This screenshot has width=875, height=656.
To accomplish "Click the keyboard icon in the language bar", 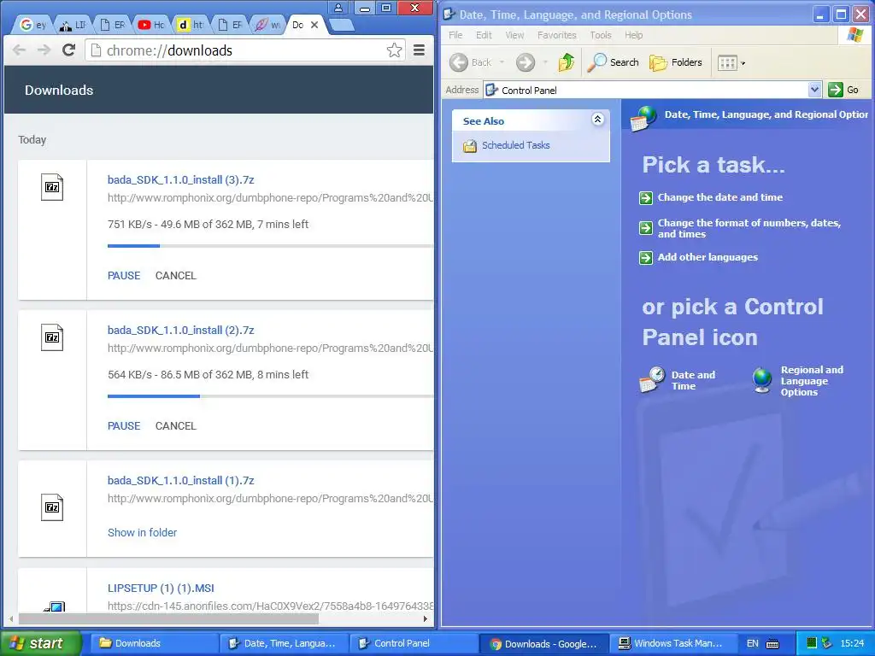I will pos(772,644).
